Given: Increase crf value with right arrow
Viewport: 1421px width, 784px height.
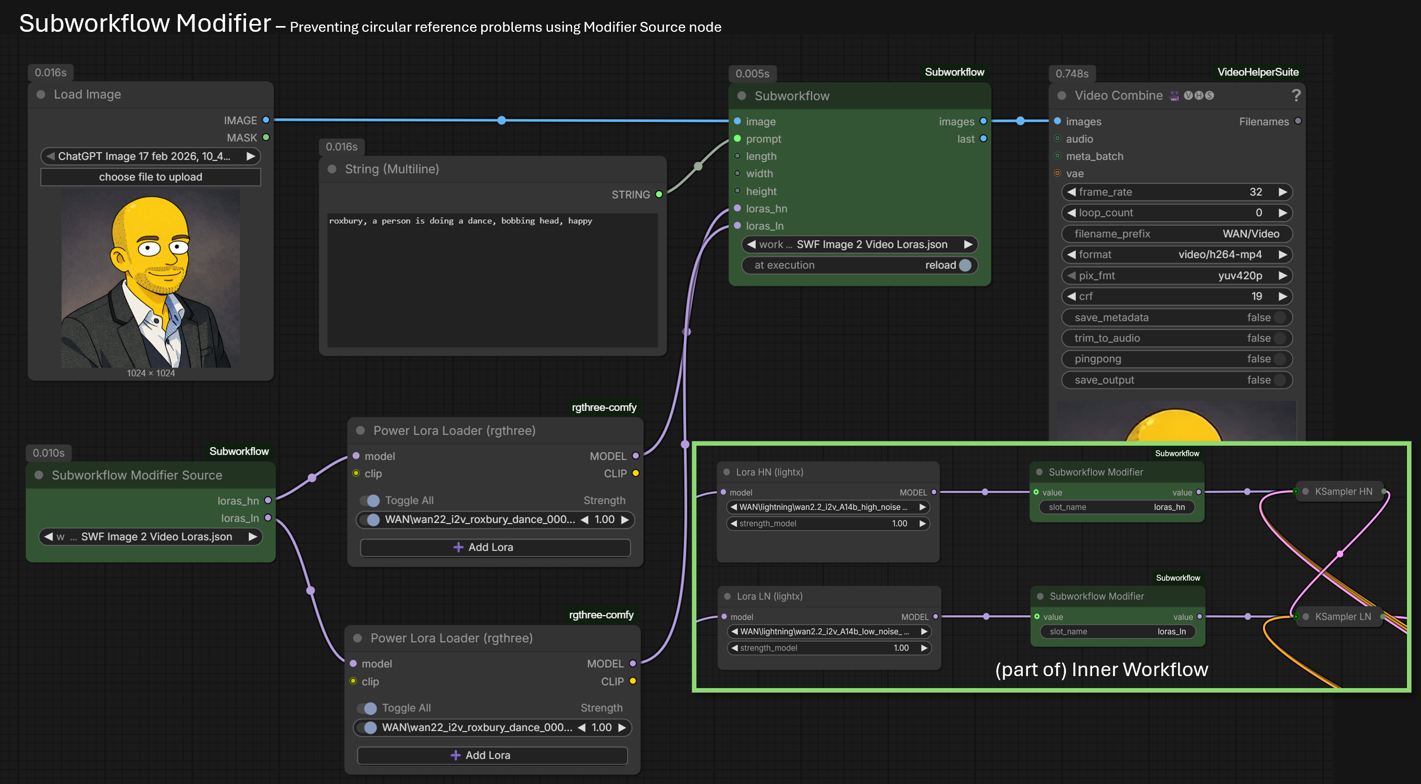Looking at the screenshot, I should click(x=1282, y=296).
